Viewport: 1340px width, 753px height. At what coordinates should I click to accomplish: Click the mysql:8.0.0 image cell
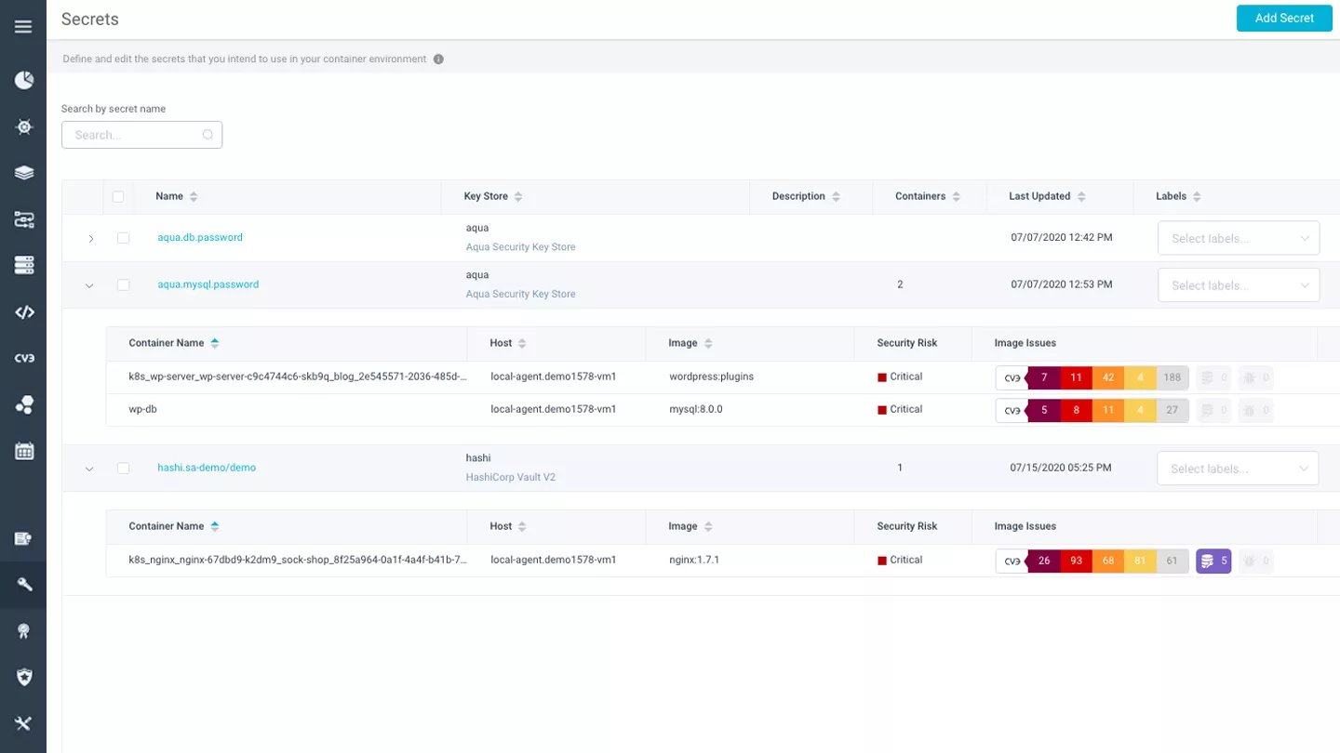[x=696, y=410]
